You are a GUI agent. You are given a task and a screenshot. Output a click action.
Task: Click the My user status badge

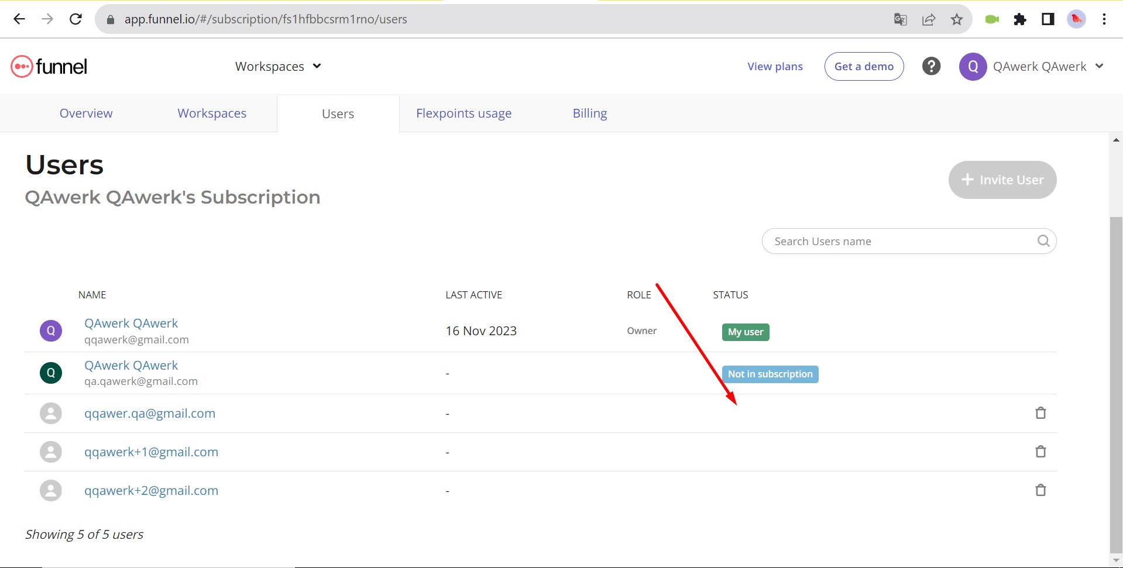pyautogui.click(x=746, y=332)
